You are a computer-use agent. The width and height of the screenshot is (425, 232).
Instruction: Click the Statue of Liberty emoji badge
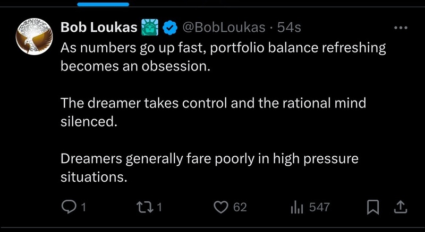(x=148, y=26)
